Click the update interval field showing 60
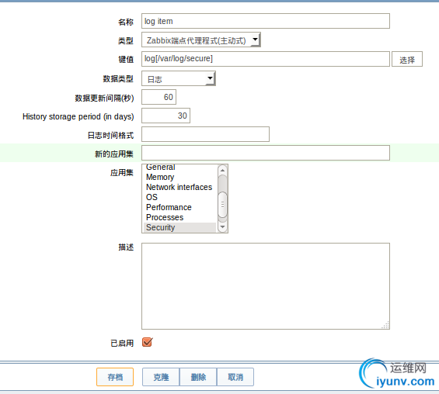This screenshot has width=439, height=394. [159, 97]
